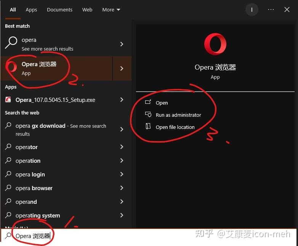The width and height of the screenshot is (298, 246).
Task: Expand arrow for Opera_107.0.5045.15_Setup.exe
Action: [x=122, y=100]
